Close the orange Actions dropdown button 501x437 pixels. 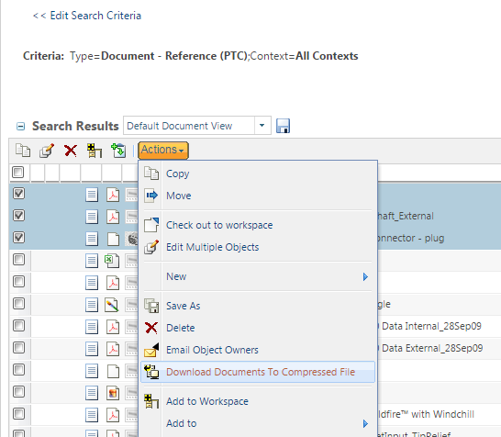coord(163,150)
